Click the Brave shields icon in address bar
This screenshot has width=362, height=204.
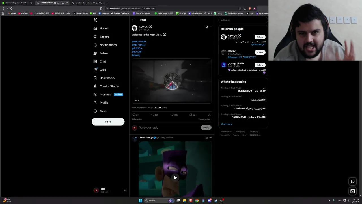249,8
